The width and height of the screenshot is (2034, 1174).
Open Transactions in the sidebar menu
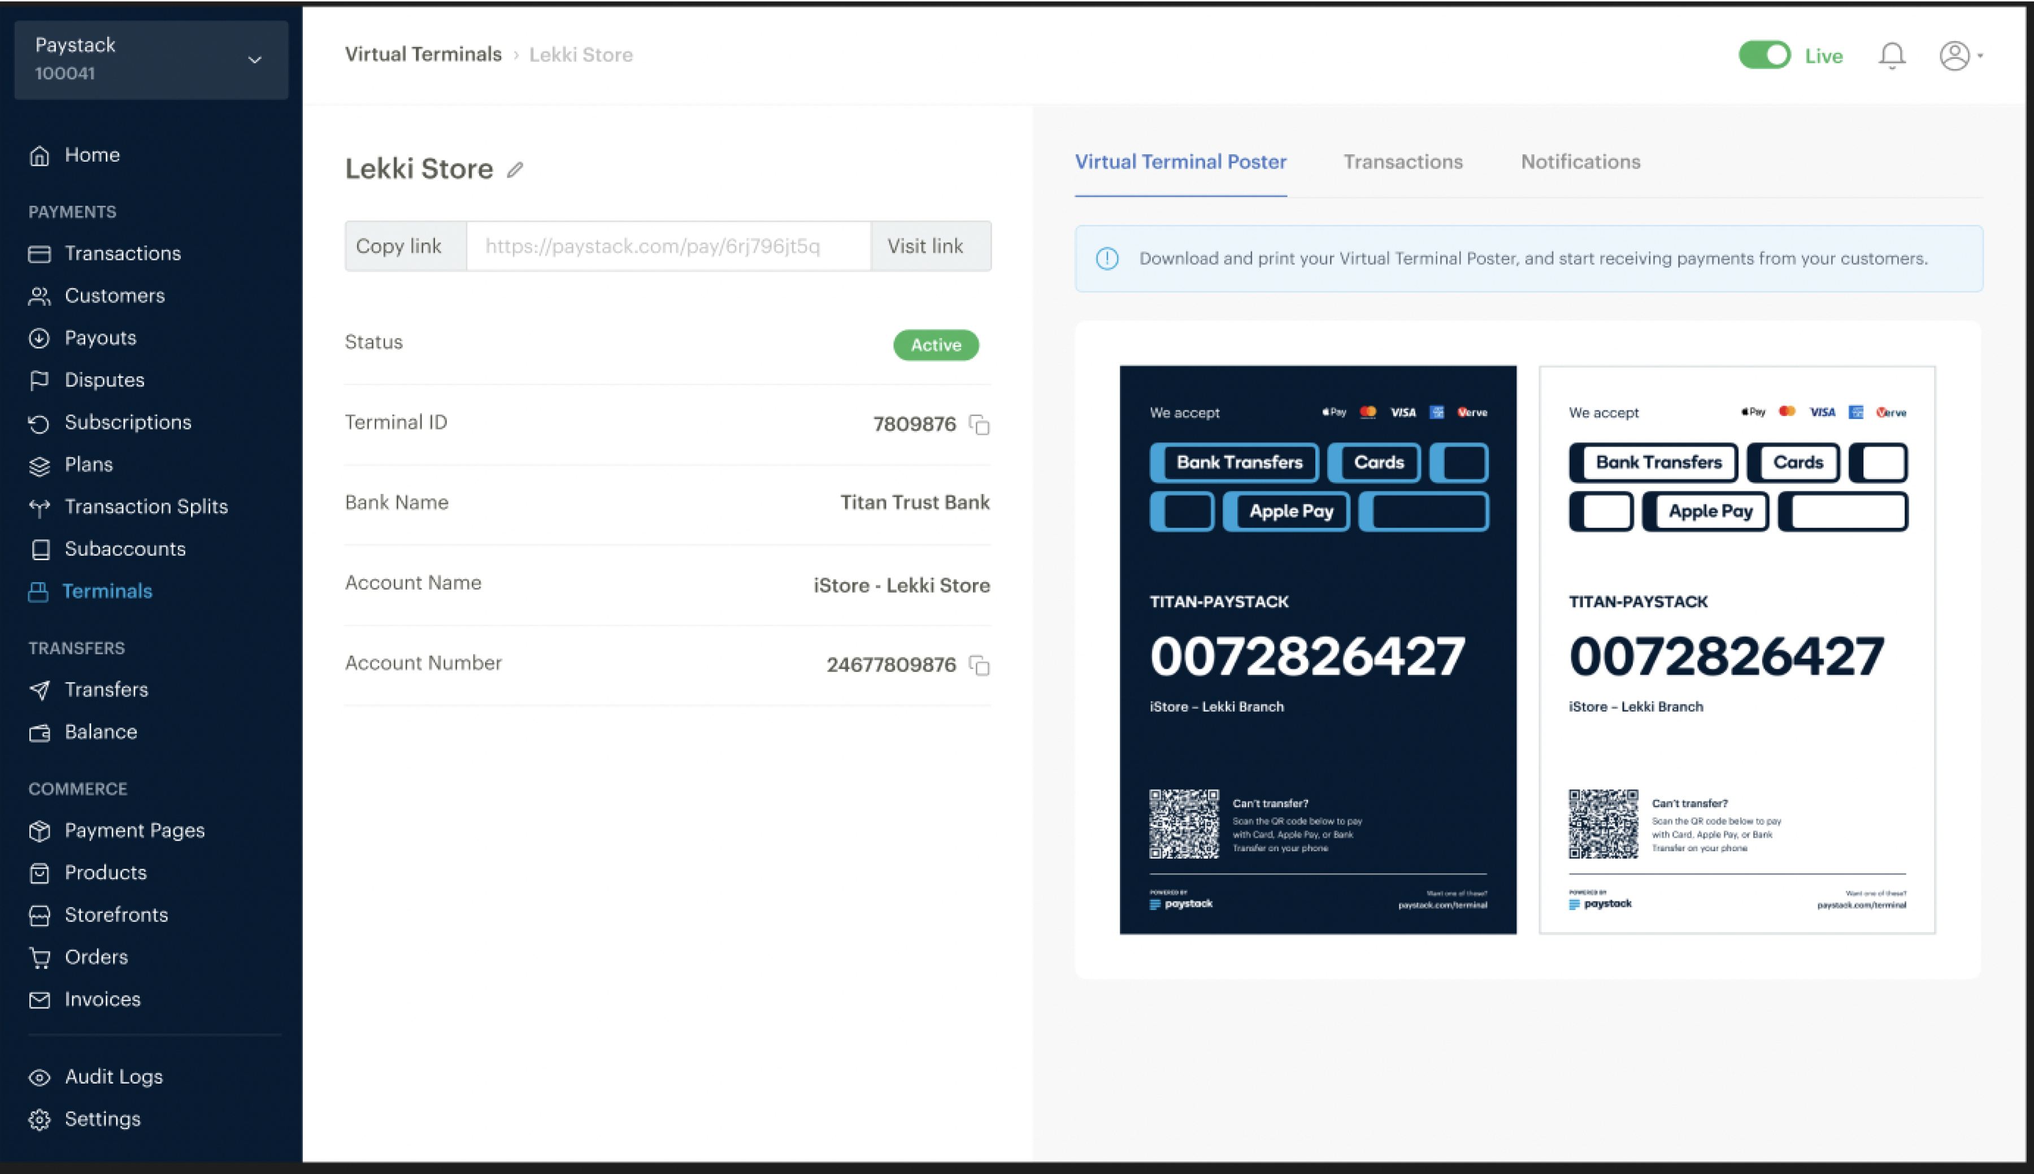pyautogui.click(x=123, y=254)
